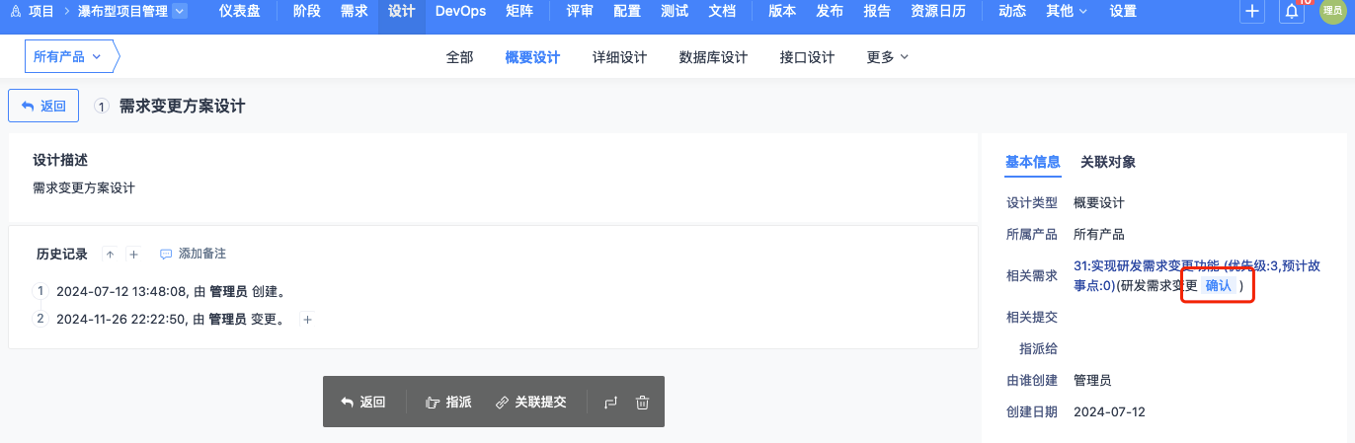Click the 项目 home icon at top left
This screenshot has width=1355, height=443.
[x=34, y=12]
